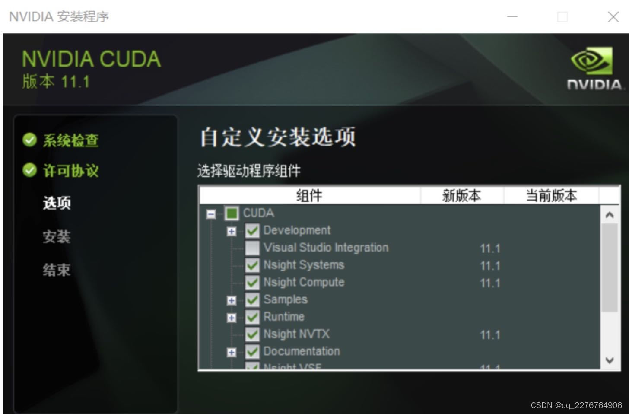Select the Runtime row label
The image size is (629, 414).
pyautogui.click(x=284, y=317)
